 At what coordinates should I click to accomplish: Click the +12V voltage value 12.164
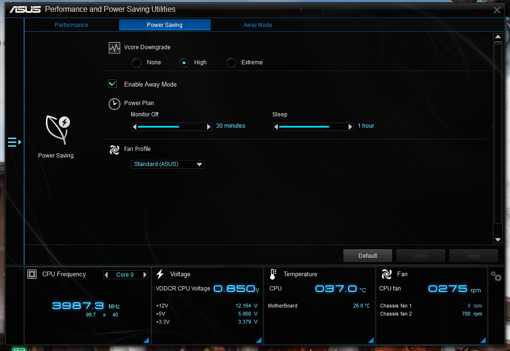pyautogui.click(x=246, y=306)
